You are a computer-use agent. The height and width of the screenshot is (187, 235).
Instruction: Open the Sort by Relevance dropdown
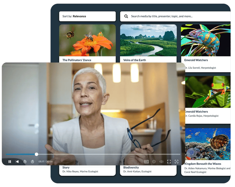pos(87,16)
